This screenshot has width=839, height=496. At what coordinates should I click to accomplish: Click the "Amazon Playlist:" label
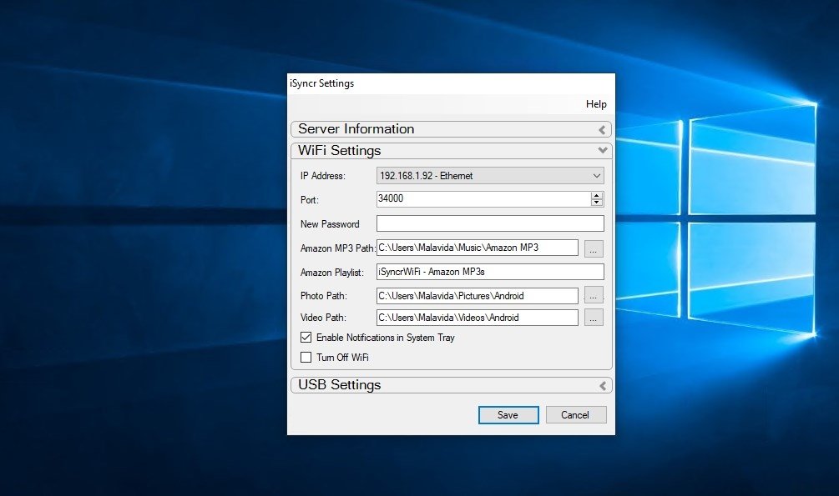click(331, 273)
